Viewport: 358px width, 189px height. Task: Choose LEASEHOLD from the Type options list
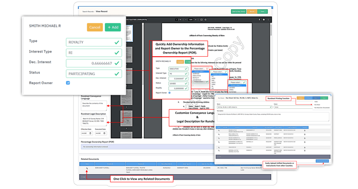197,80
